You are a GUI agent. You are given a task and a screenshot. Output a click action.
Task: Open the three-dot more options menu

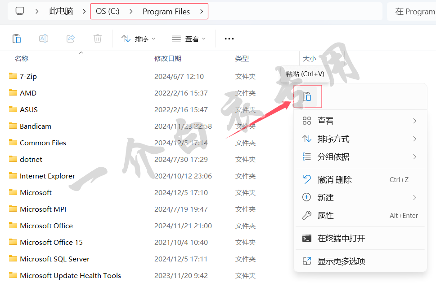229,39
